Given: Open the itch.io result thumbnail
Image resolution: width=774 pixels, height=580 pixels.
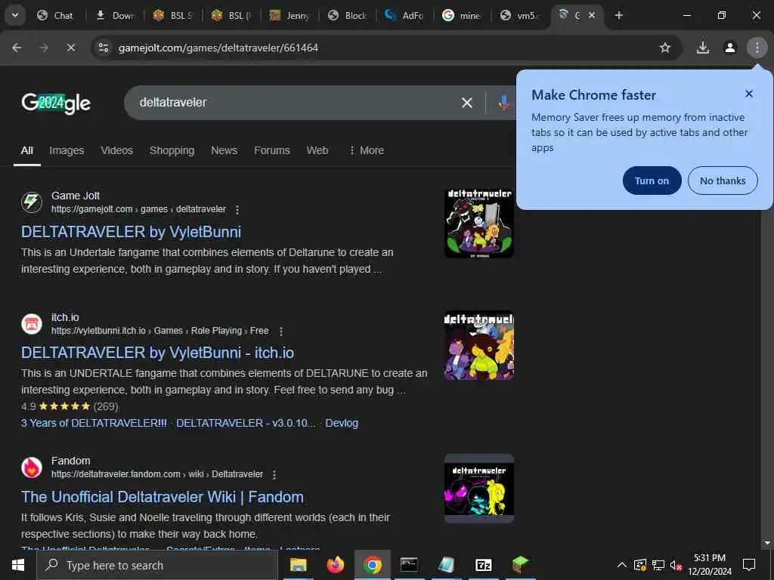Looking at the screenshot, I should coord(478,345).
